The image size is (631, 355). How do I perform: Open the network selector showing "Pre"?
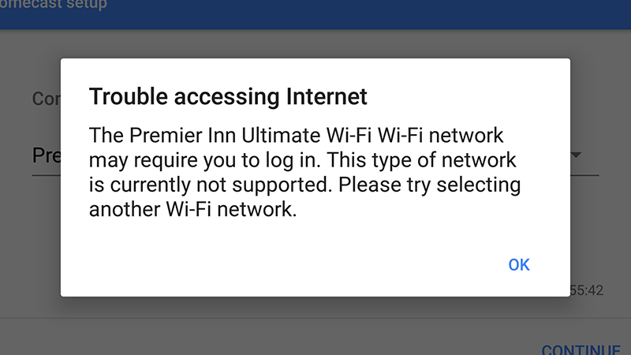(46, 155)
